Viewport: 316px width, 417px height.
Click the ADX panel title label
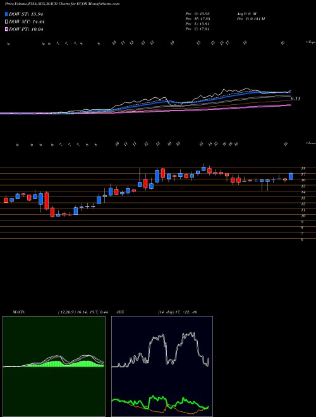(x=121, y=312)
